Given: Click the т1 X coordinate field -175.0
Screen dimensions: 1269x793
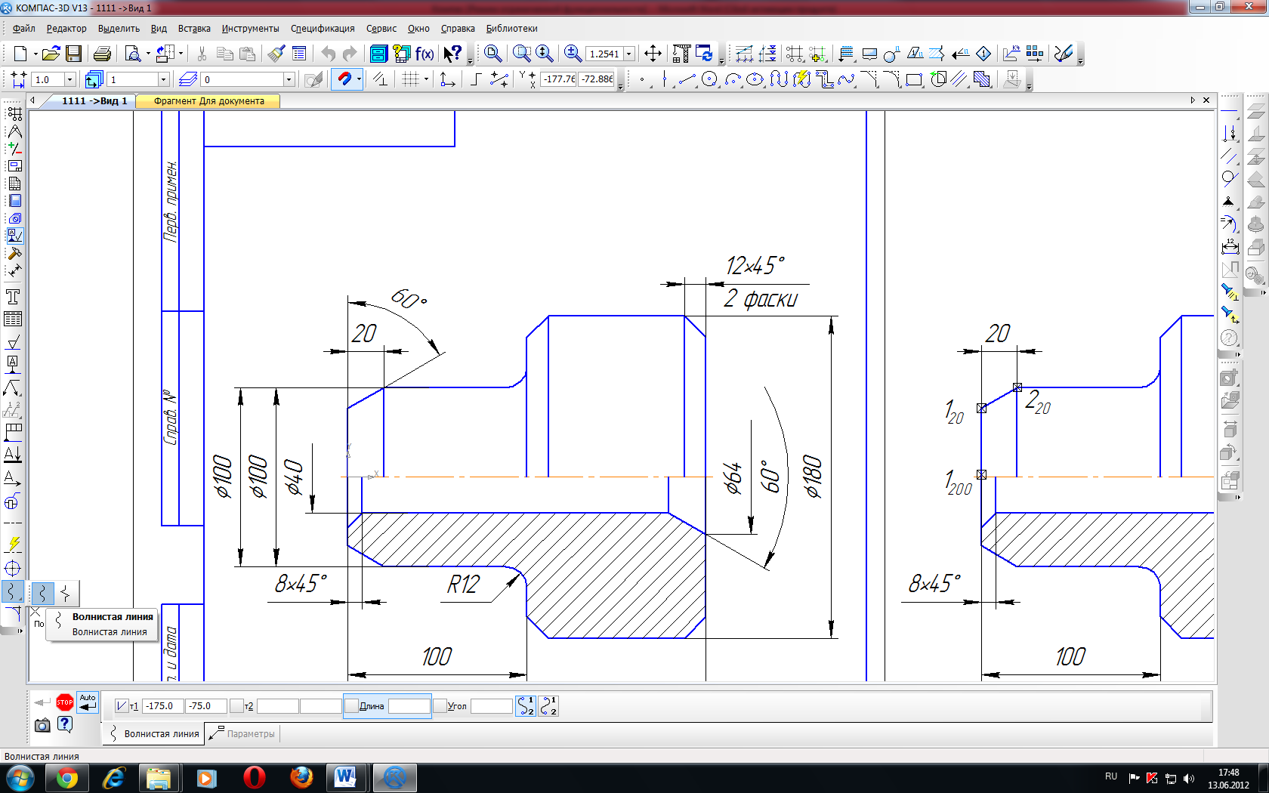Looking at the screenshot, I should point(162,706).
